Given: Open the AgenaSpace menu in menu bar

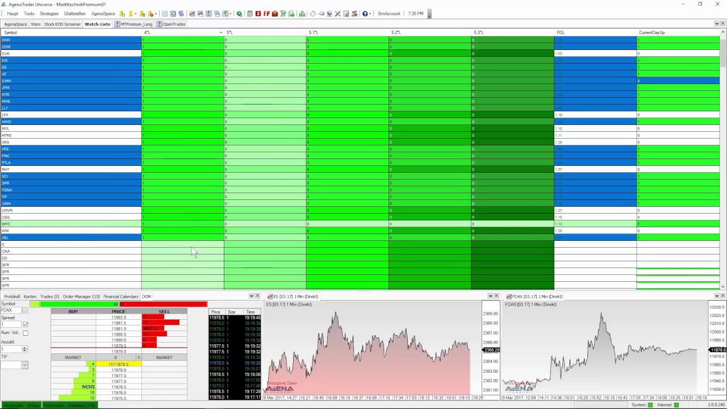Looking at the screenshot, I should coord(103,14).
